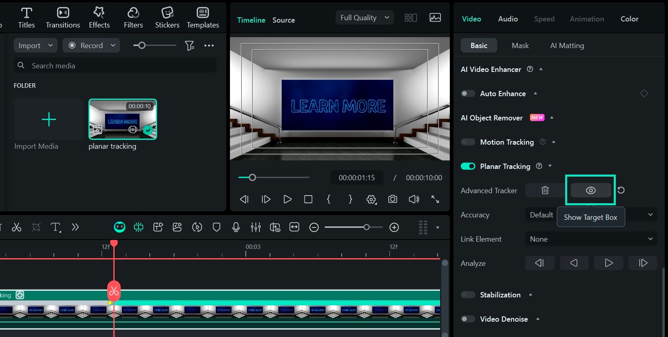Click the help icon beside AI Video Enhancer

[x=530, y=69]
